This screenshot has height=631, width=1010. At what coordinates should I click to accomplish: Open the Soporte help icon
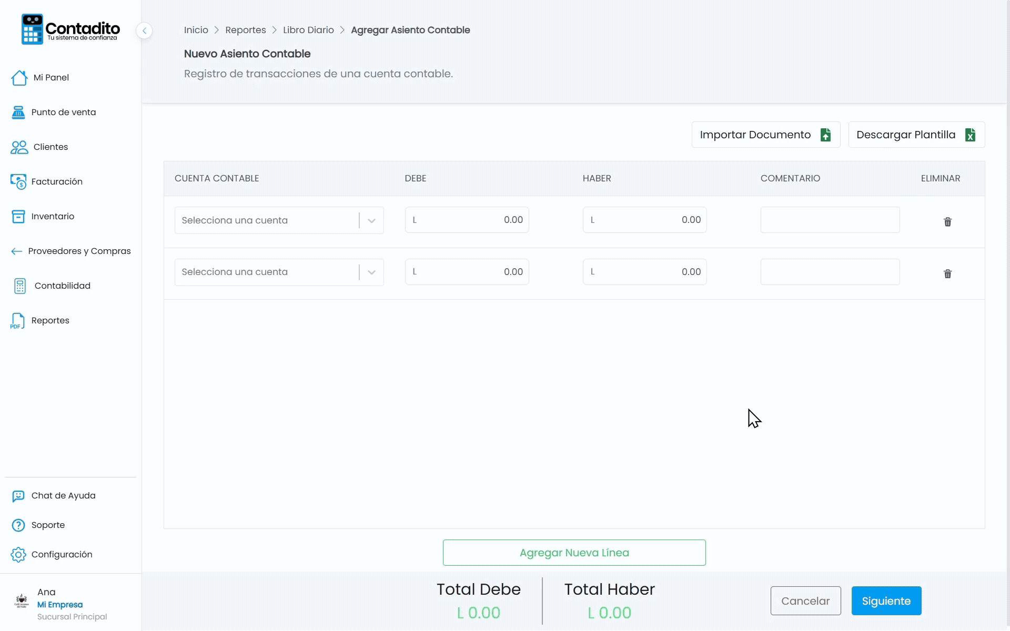click(18, 525)
